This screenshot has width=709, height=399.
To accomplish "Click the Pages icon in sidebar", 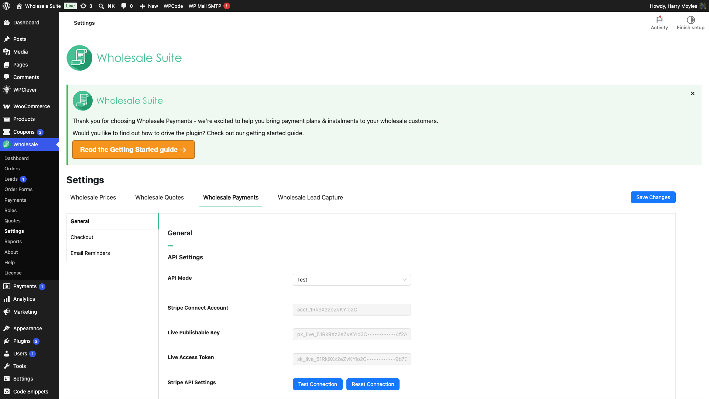I will (7, 65).
